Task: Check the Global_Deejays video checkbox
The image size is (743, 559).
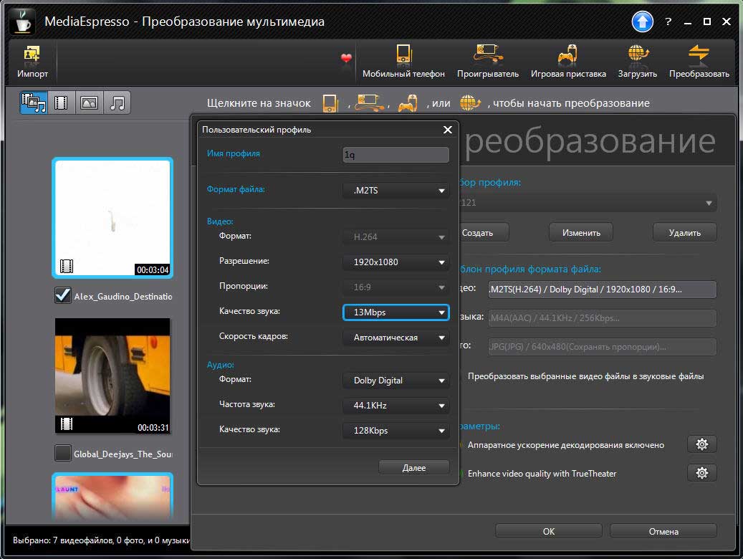Action: coord(63,453)
